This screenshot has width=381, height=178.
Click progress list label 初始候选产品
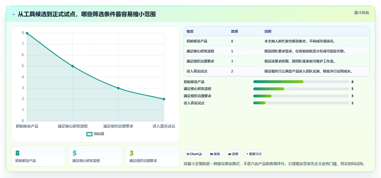coord(194,82)
